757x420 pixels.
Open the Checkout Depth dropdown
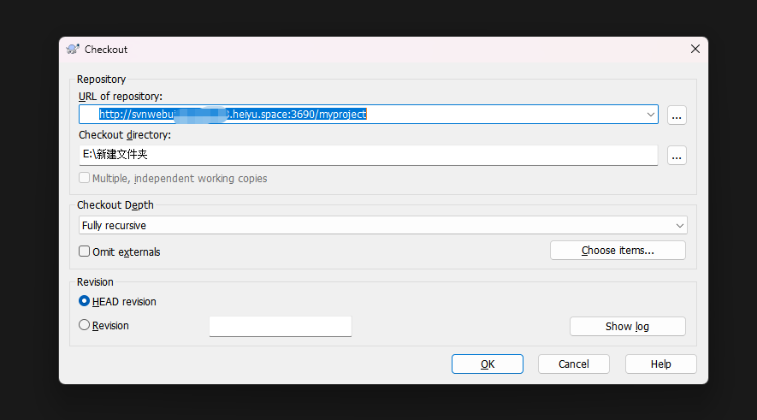click(x=383, y=226)
